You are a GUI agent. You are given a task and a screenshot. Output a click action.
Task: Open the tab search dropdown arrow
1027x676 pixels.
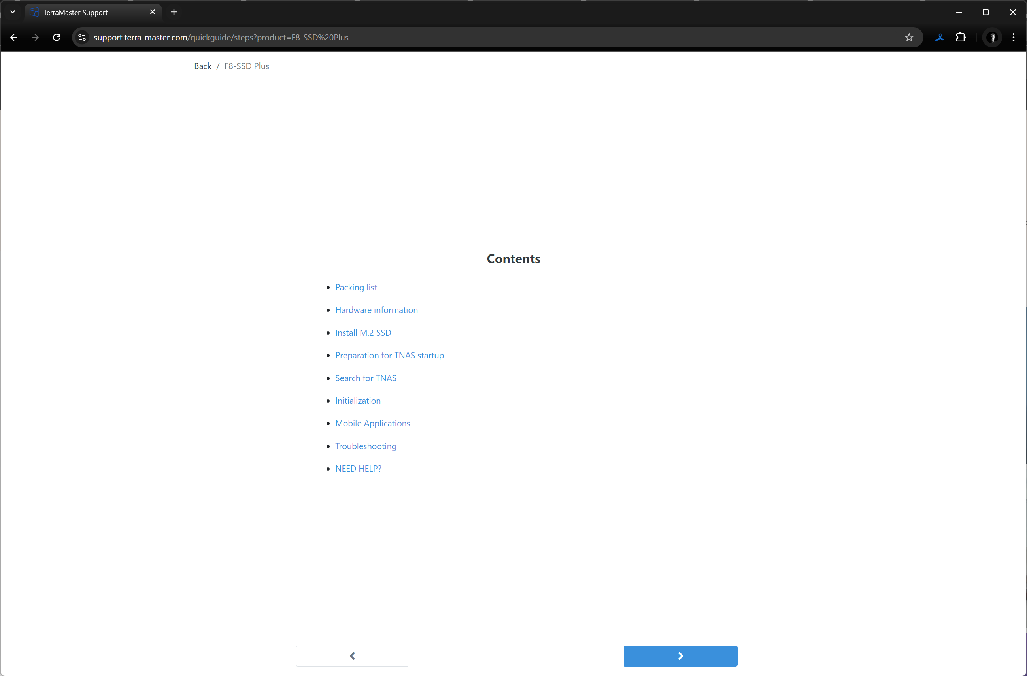click(13, 12)
